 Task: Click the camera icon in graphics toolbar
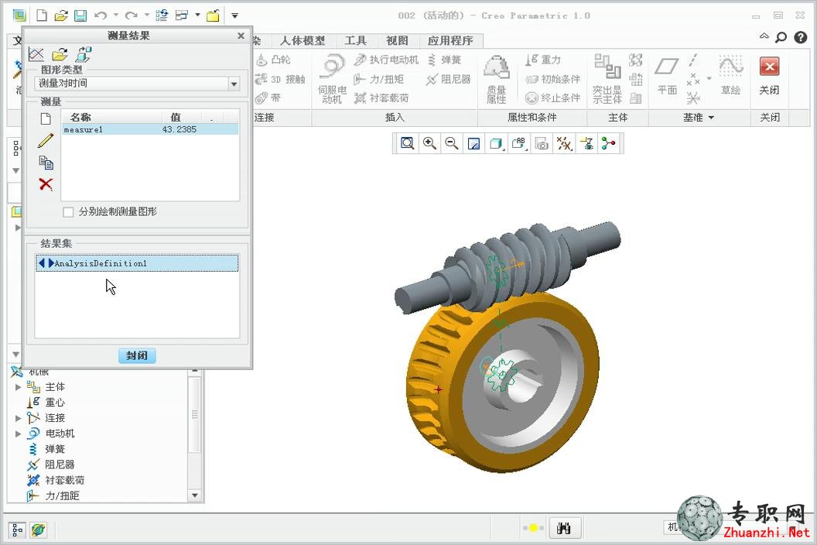[542, 143]
